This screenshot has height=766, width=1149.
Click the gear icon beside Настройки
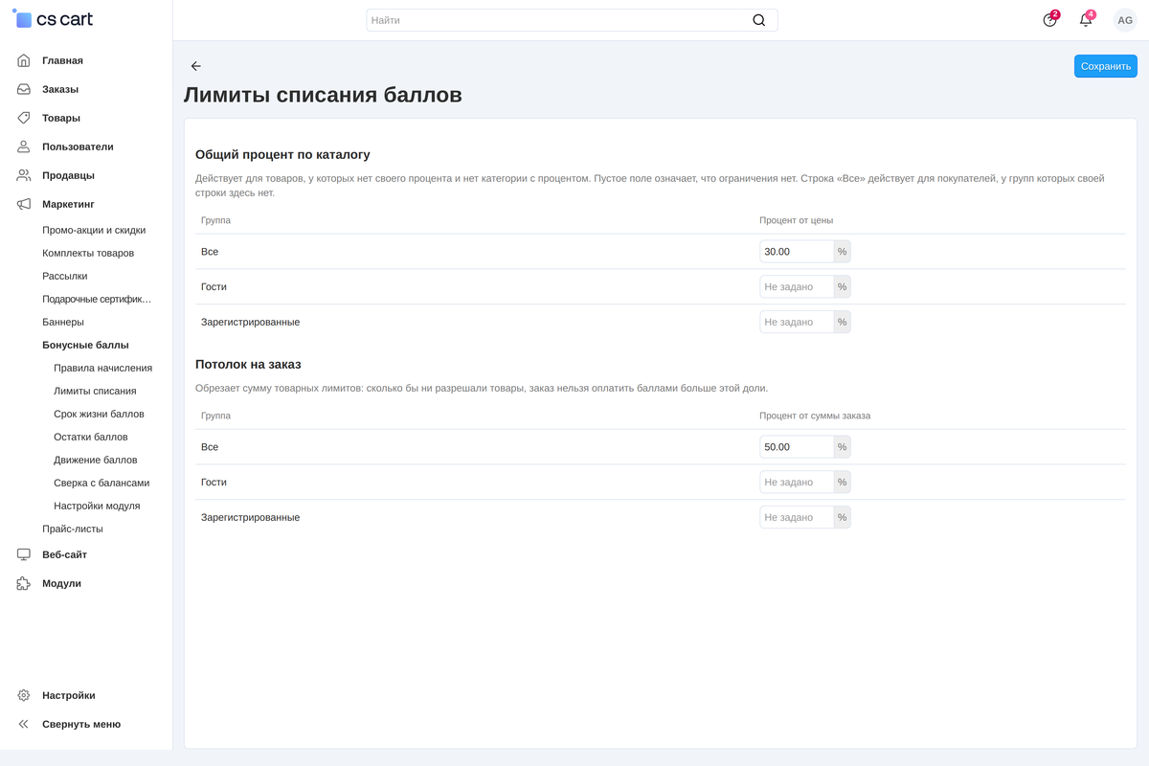pyautogui.click(x=24, y=695)
